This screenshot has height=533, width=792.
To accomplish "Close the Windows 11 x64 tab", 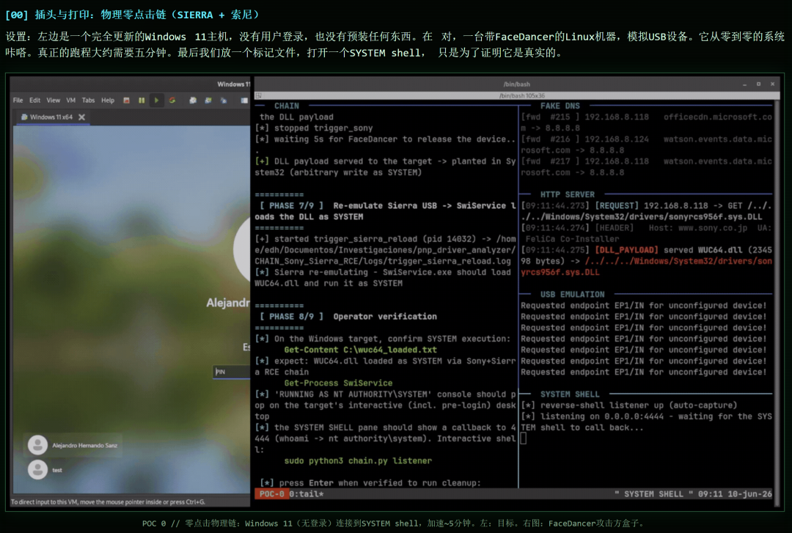I will 82,117.
